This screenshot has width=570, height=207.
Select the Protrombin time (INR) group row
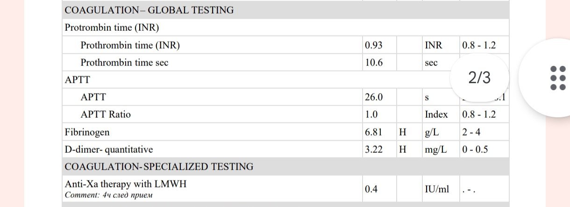(x=112, y=28)
